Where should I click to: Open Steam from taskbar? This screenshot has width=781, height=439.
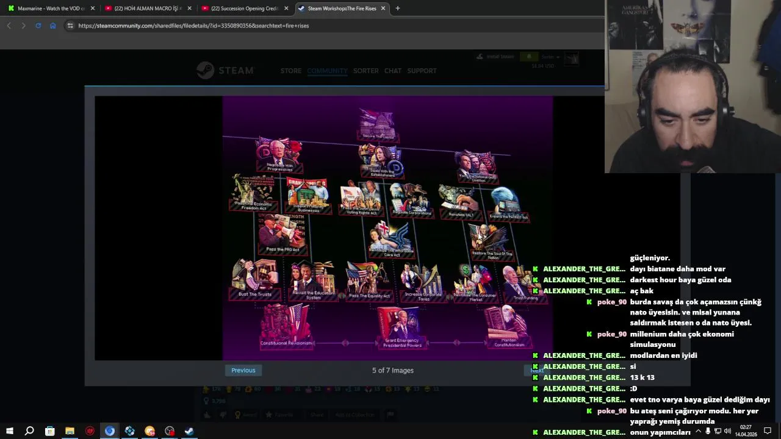point(189,431)
